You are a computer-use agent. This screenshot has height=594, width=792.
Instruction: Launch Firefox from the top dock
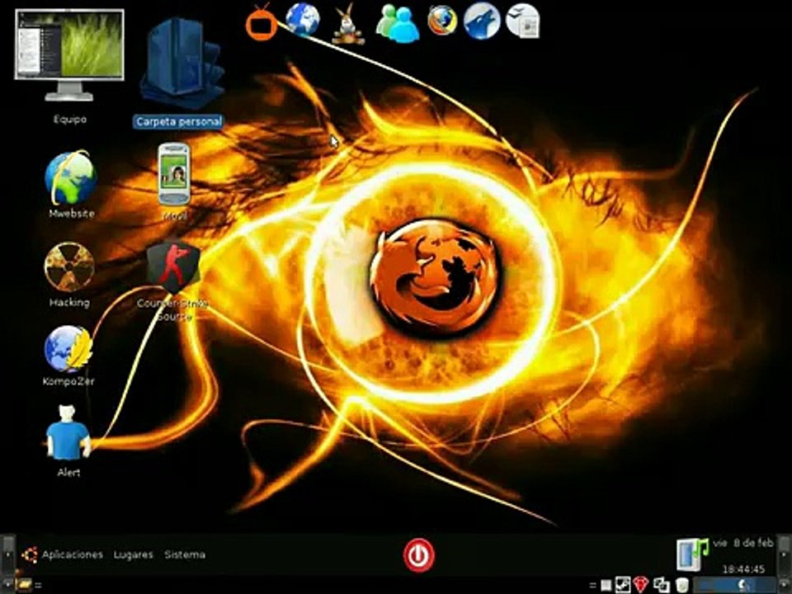coord(442,21)
